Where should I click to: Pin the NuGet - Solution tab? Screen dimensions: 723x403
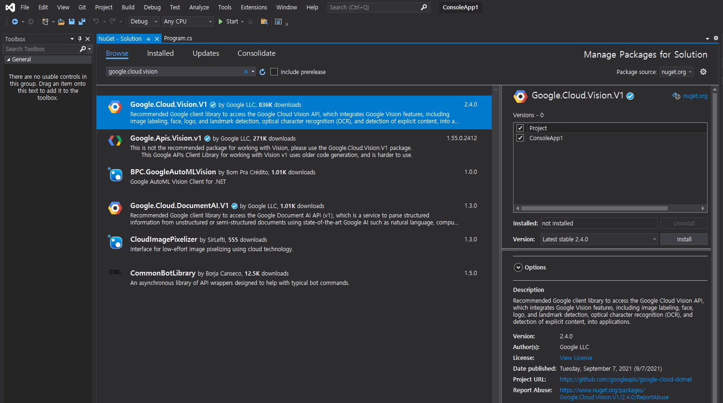click(149, 39)
